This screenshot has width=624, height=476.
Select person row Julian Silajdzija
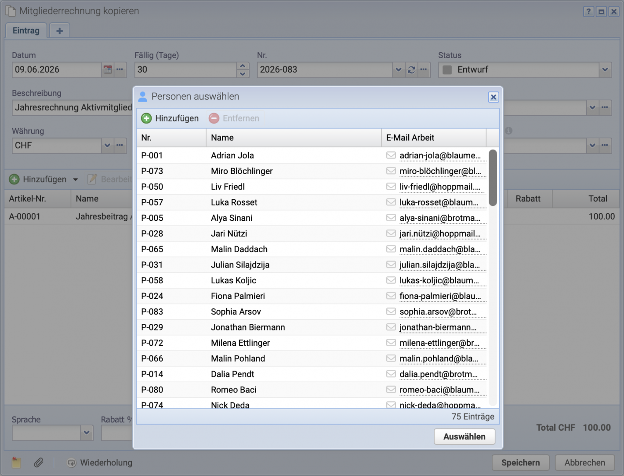point(312,265)
